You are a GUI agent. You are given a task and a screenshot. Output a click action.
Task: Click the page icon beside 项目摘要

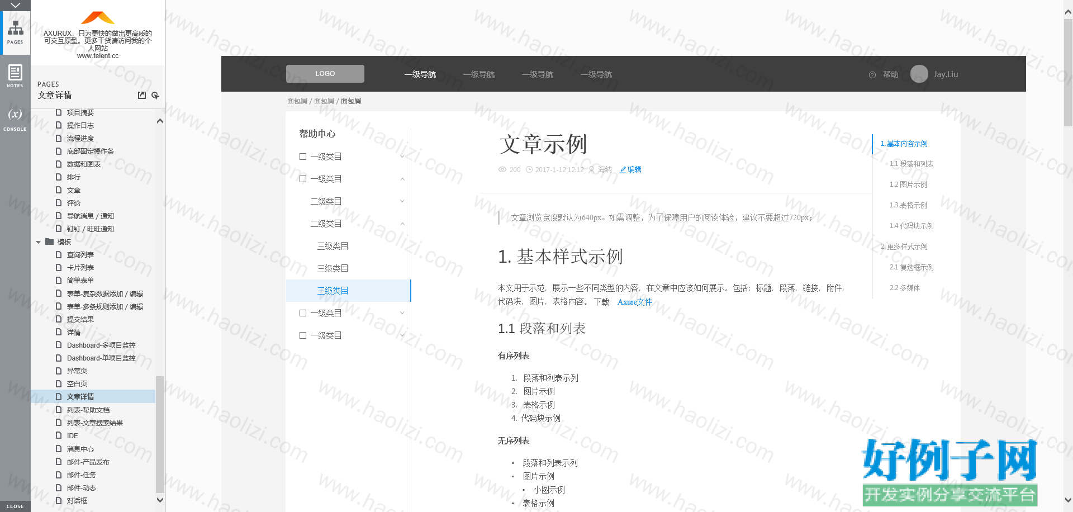[59, 112]
